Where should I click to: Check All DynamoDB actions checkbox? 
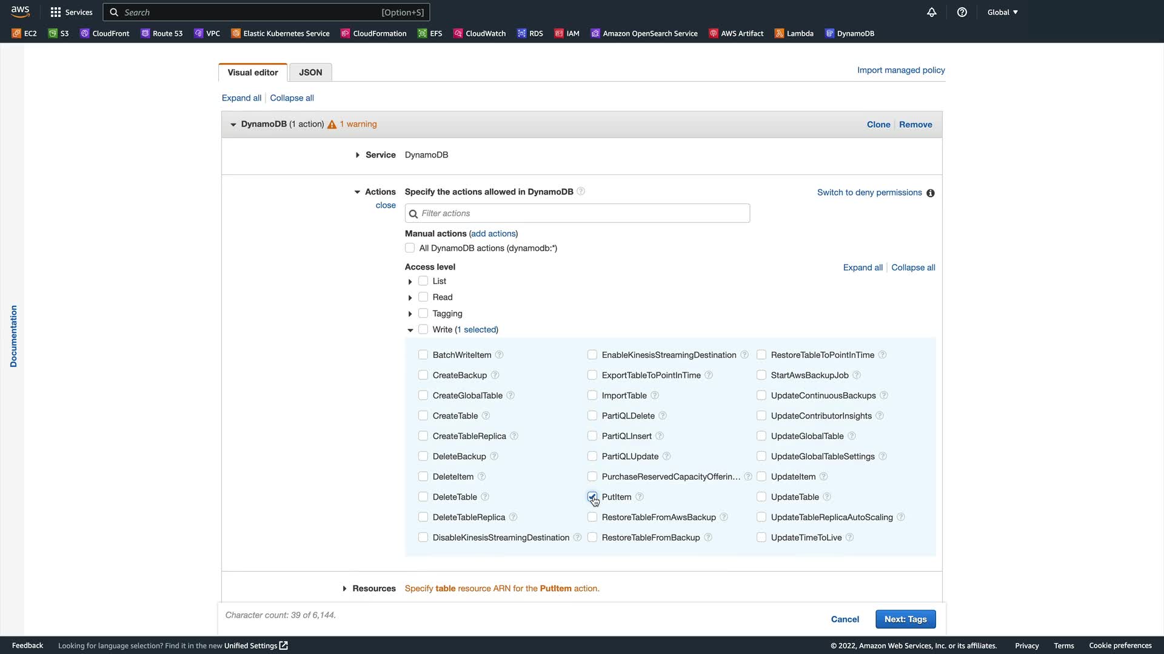(410, 248)
